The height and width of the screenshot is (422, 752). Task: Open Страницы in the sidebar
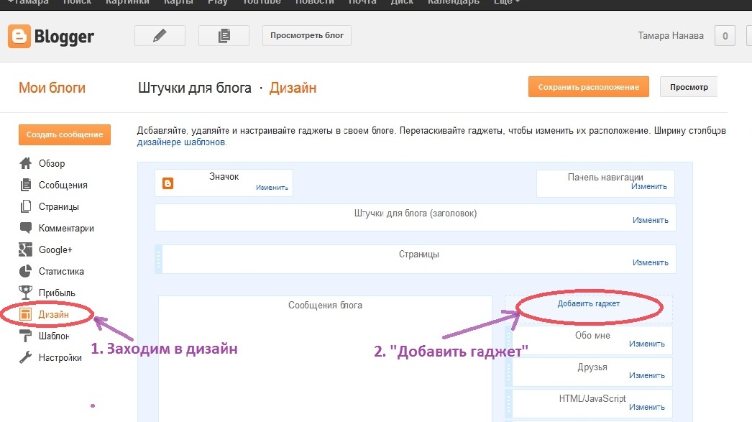click(x=58, y=206)
